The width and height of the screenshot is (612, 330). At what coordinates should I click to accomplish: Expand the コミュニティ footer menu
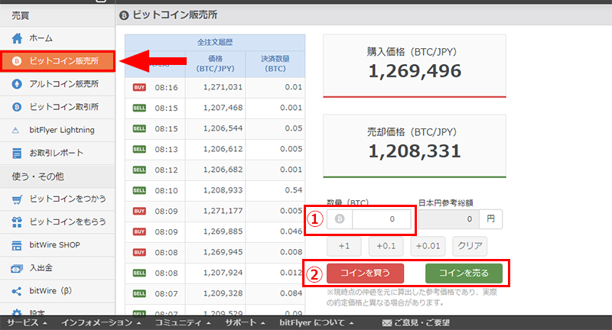click(x=183, y=323)
